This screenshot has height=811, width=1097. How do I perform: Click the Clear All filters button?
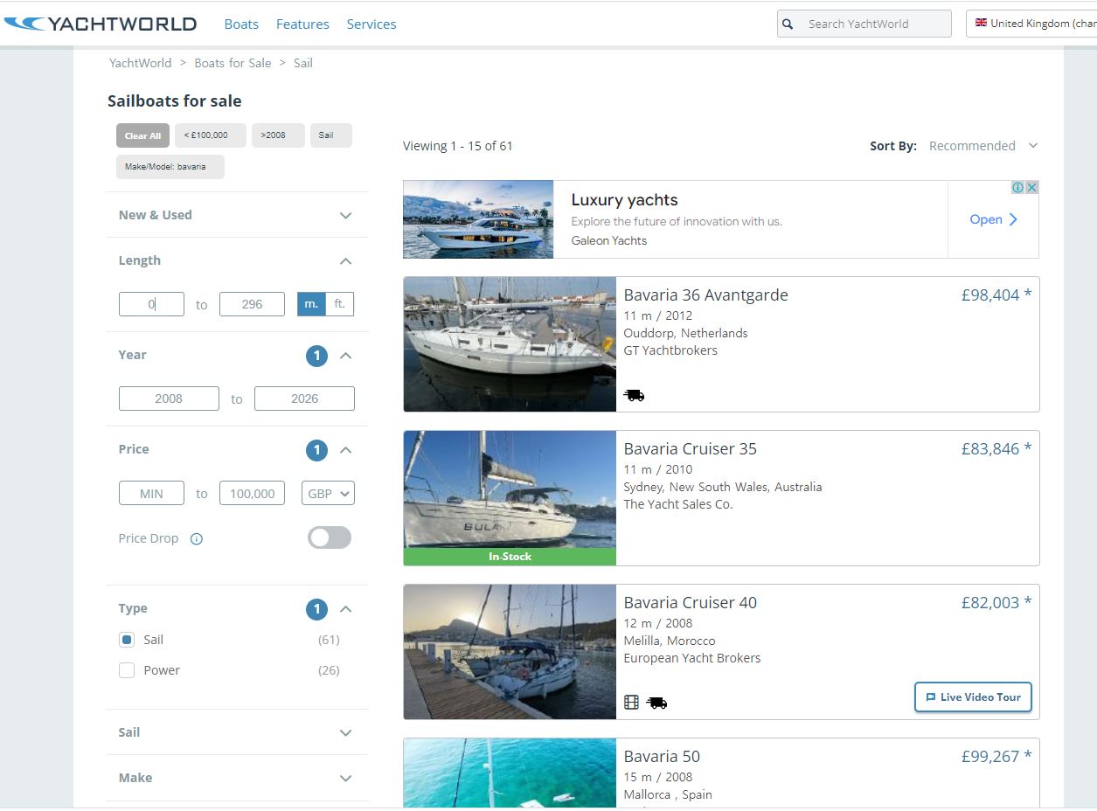(x=142, y=135)
